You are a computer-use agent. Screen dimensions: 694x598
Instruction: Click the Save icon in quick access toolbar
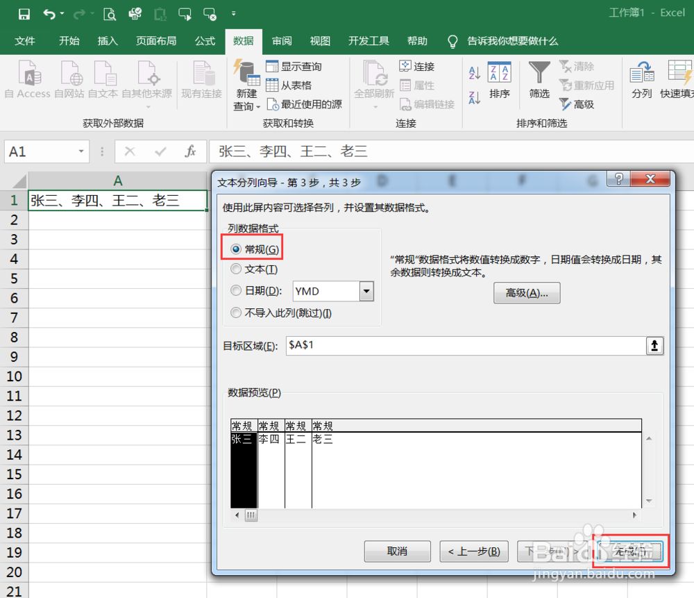coord(24,14)
